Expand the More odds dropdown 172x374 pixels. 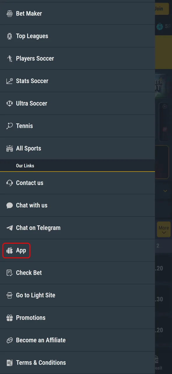[164, 229]
